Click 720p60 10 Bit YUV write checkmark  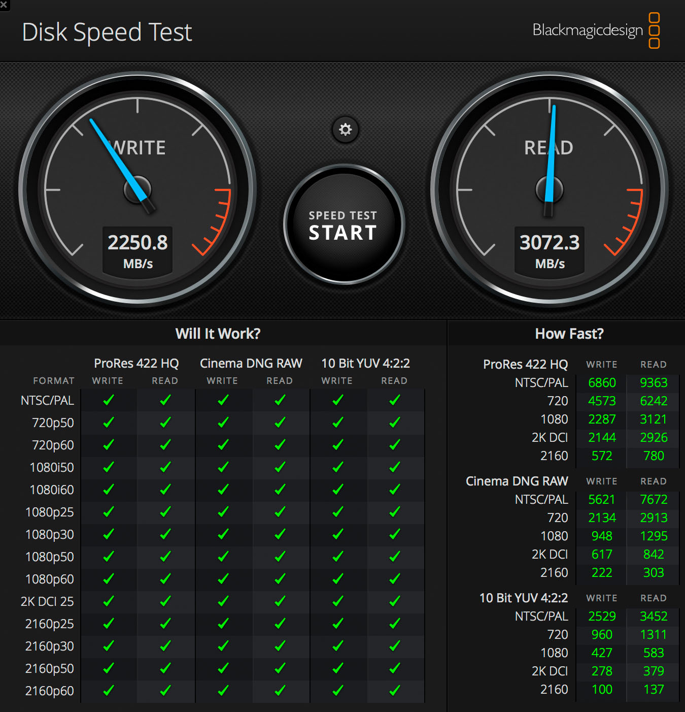coord(337,445)
